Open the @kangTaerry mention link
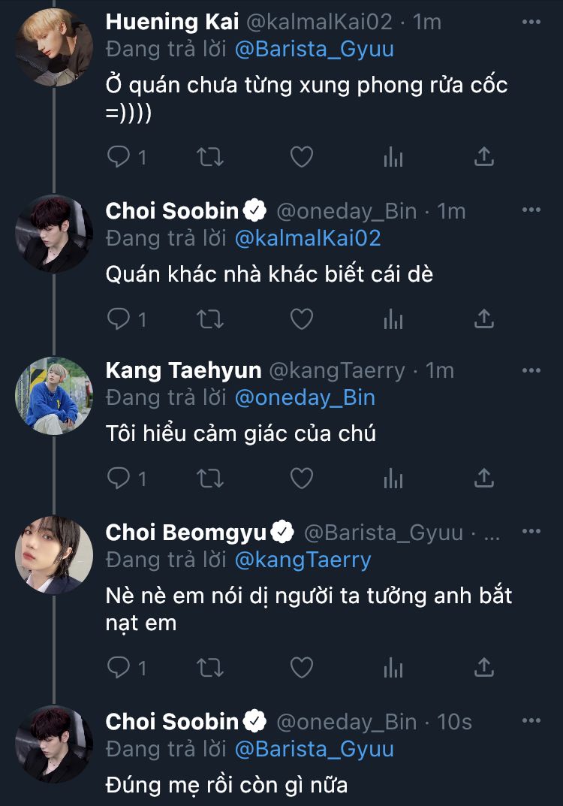 click(x=303, y=560)
